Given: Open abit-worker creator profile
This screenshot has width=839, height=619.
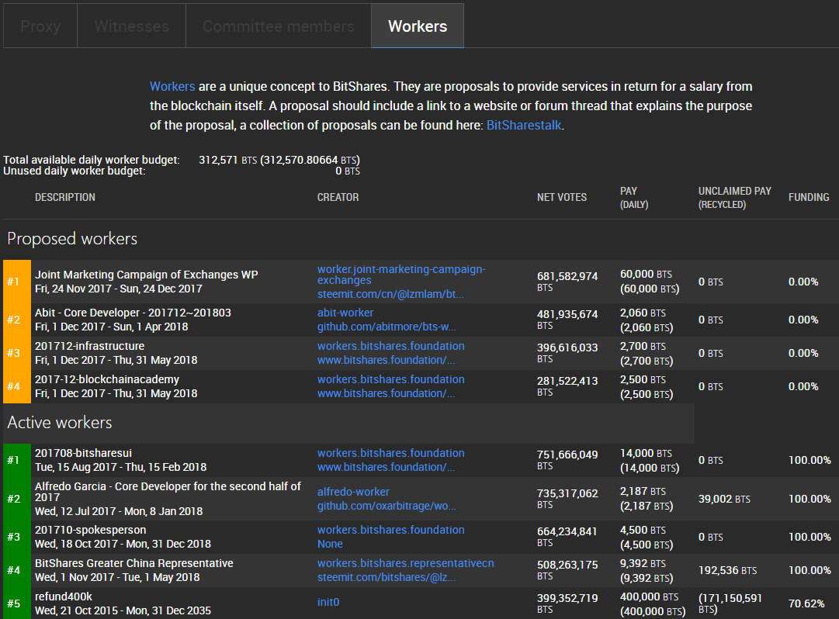Looking at the screenshot, I should click(x=345, y=313).
